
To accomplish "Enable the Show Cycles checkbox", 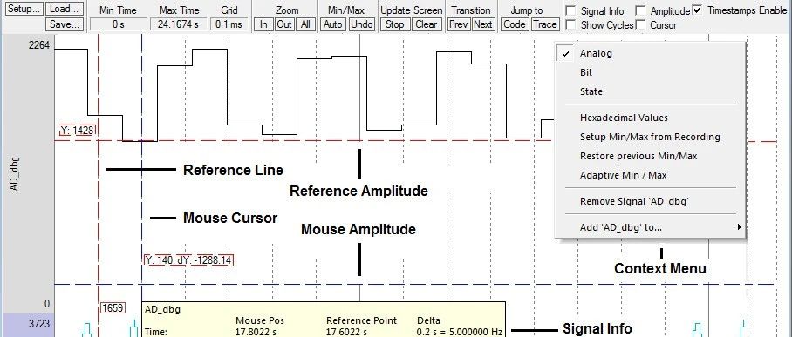I will 570,24.
